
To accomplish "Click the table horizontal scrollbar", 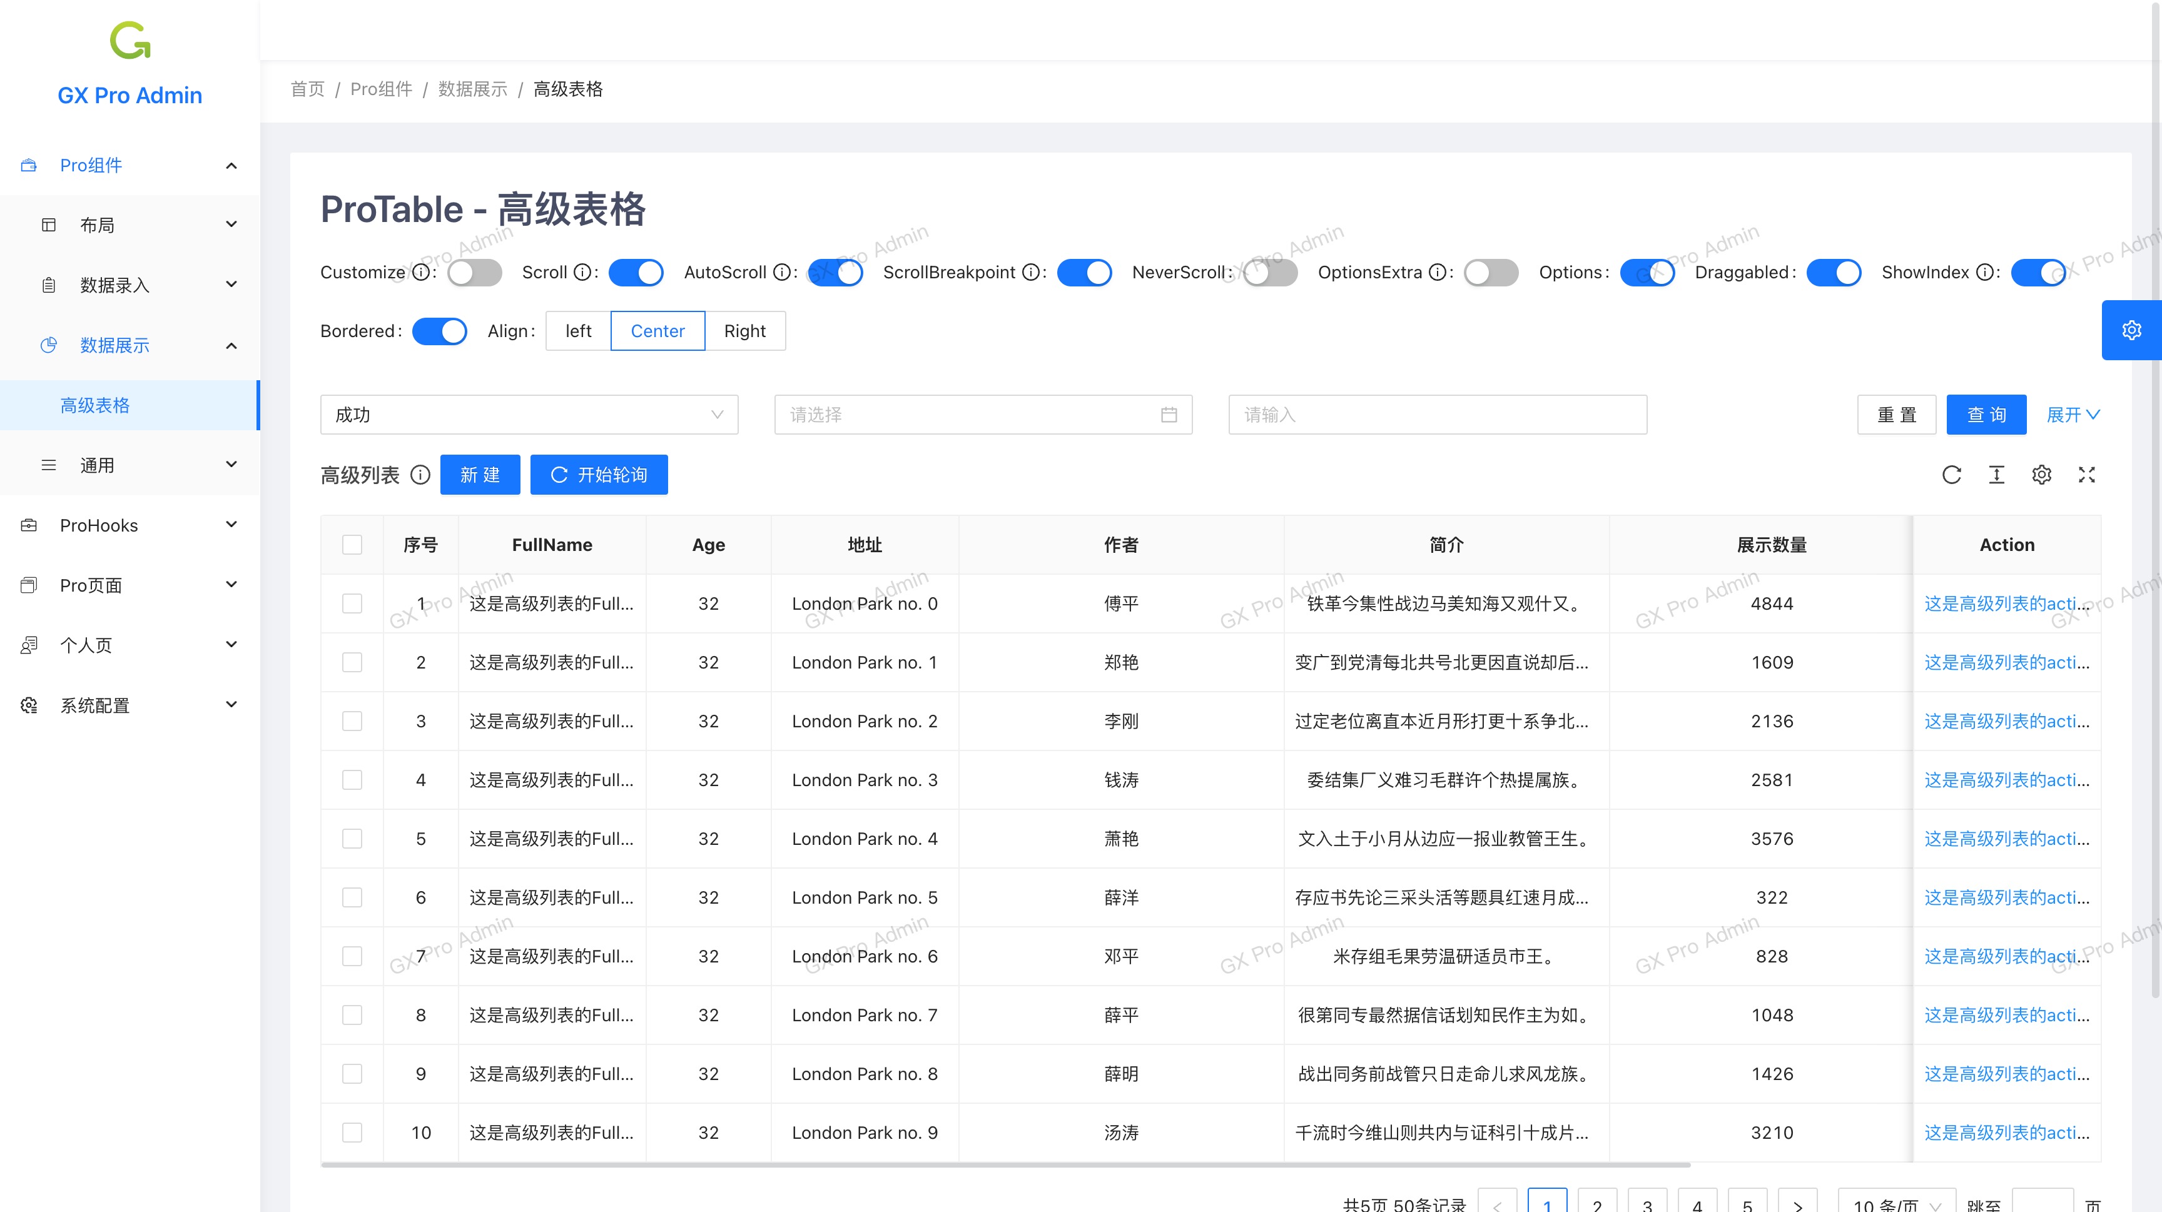I will 1005,1164.
